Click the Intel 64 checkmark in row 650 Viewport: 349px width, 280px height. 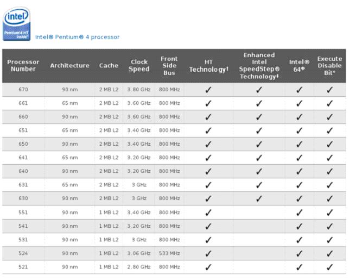(x=300, y=144)
